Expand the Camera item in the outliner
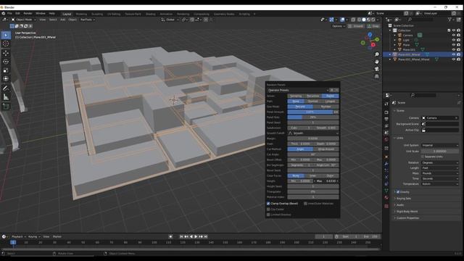Screen dimensions: 464x261 [394, 36]
